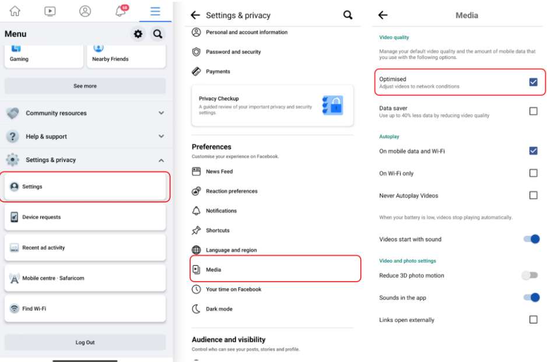
Task: Tap the search icon in Settings & privacy
Action: pyautogui.click(x=348, y=15)
